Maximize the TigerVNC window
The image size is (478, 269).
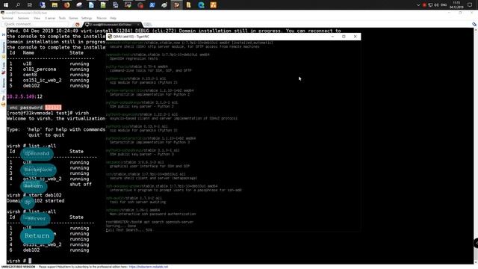click(x=344, y=37)
